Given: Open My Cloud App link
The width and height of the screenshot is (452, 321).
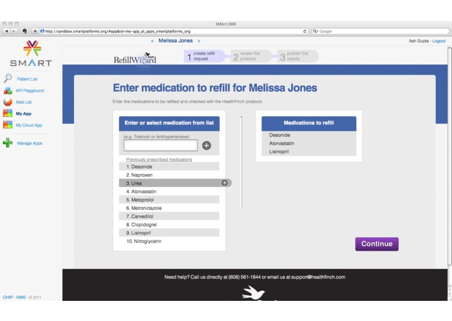Looking at the screenshot, I should (29, 125).
